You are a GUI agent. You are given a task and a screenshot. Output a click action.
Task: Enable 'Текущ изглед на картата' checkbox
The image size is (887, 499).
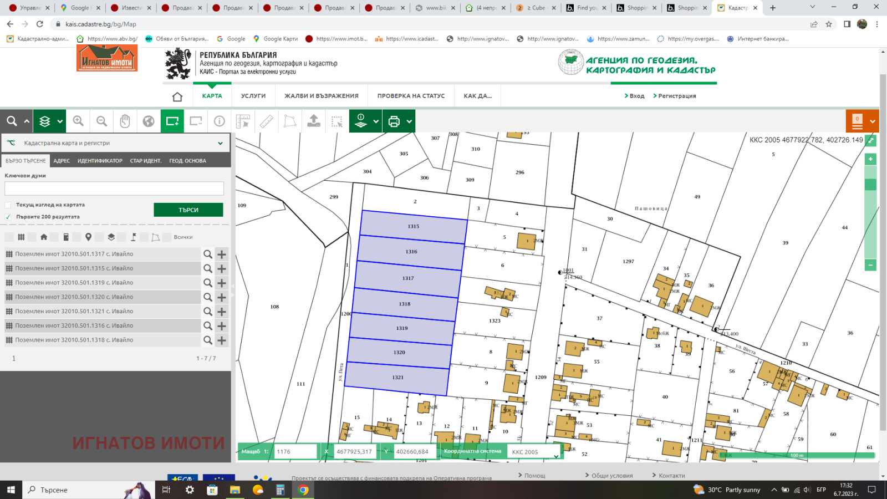(x=8, y=205)
